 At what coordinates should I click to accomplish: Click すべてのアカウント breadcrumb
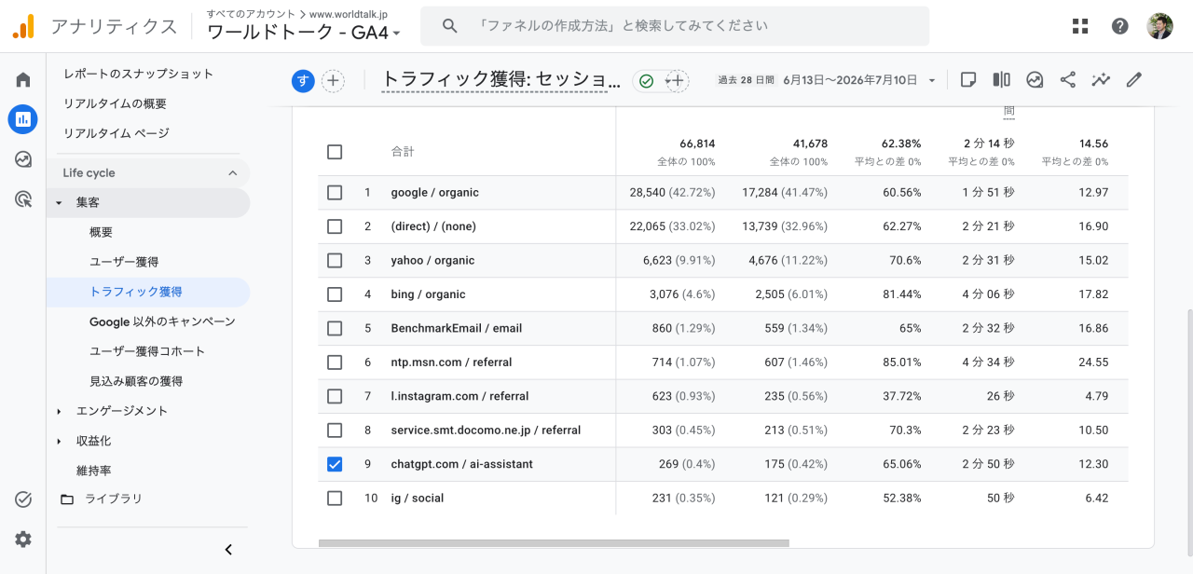click(252, 14)
